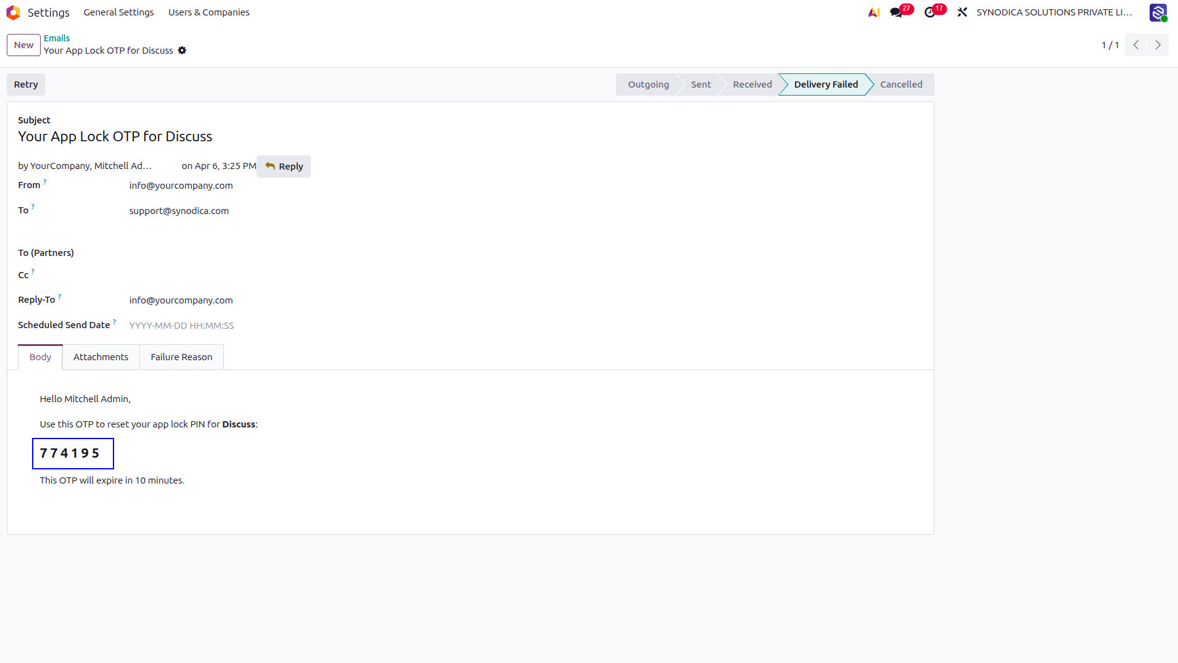Image resolution: width=1178 pixels, height=663 pixels.
Task: Open the Failure Reason tab
Action: point(181,357)
